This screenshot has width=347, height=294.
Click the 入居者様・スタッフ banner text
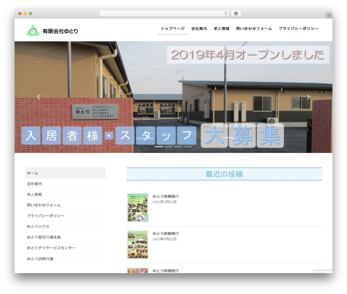(109, 136)
